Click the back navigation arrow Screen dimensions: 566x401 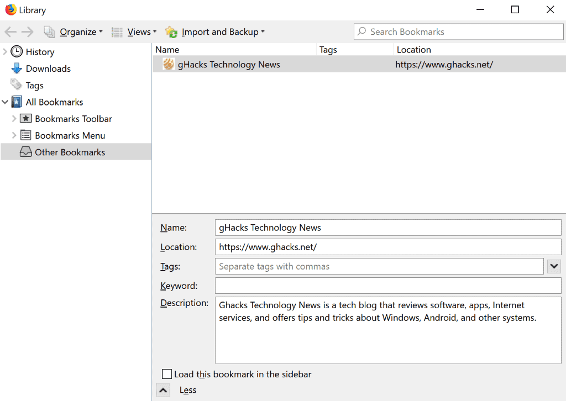pyautogui.click(x=10, y=31)
